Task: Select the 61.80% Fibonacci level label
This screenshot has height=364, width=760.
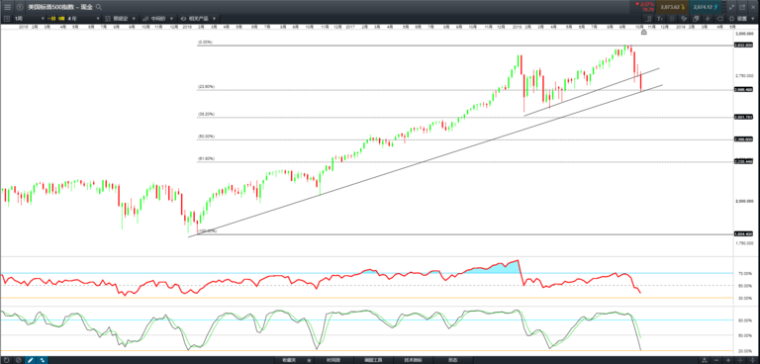Action: (206, 159)
